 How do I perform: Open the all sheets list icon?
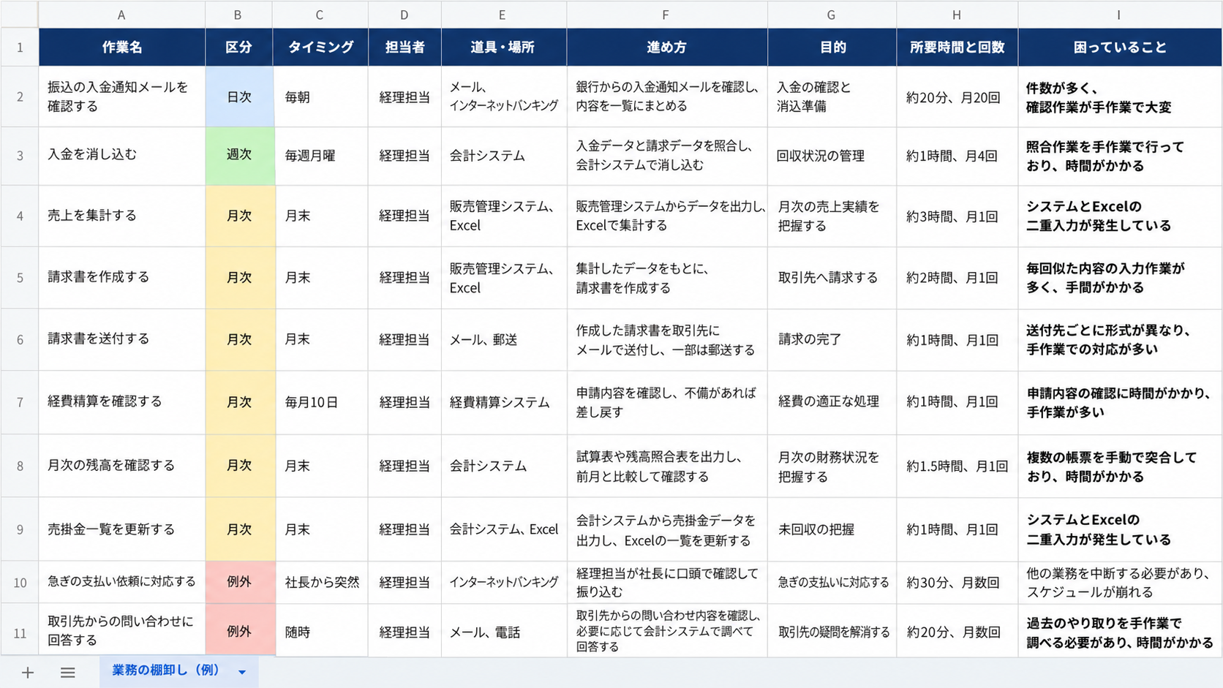(67, 673)
